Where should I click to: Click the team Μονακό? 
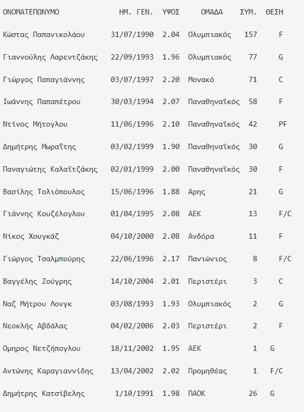click(201, 79)
